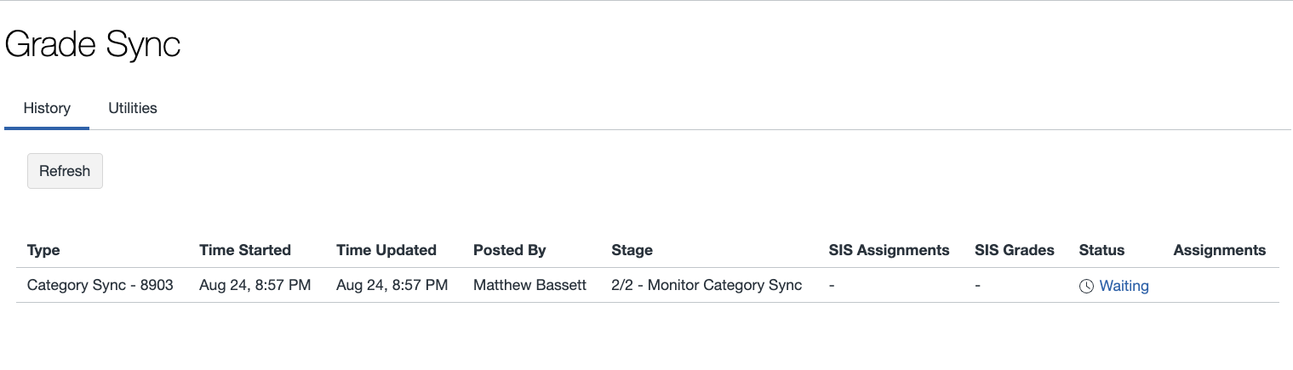Viewport: 1293px width, 370px height.
Task: Open the Waiting status link
Action: [x=1124, y=286]
